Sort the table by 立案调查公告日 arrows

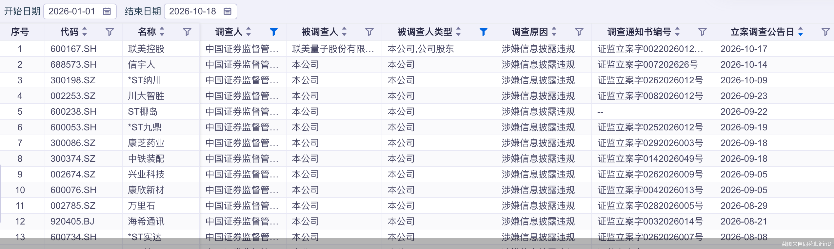pos(801,31)
